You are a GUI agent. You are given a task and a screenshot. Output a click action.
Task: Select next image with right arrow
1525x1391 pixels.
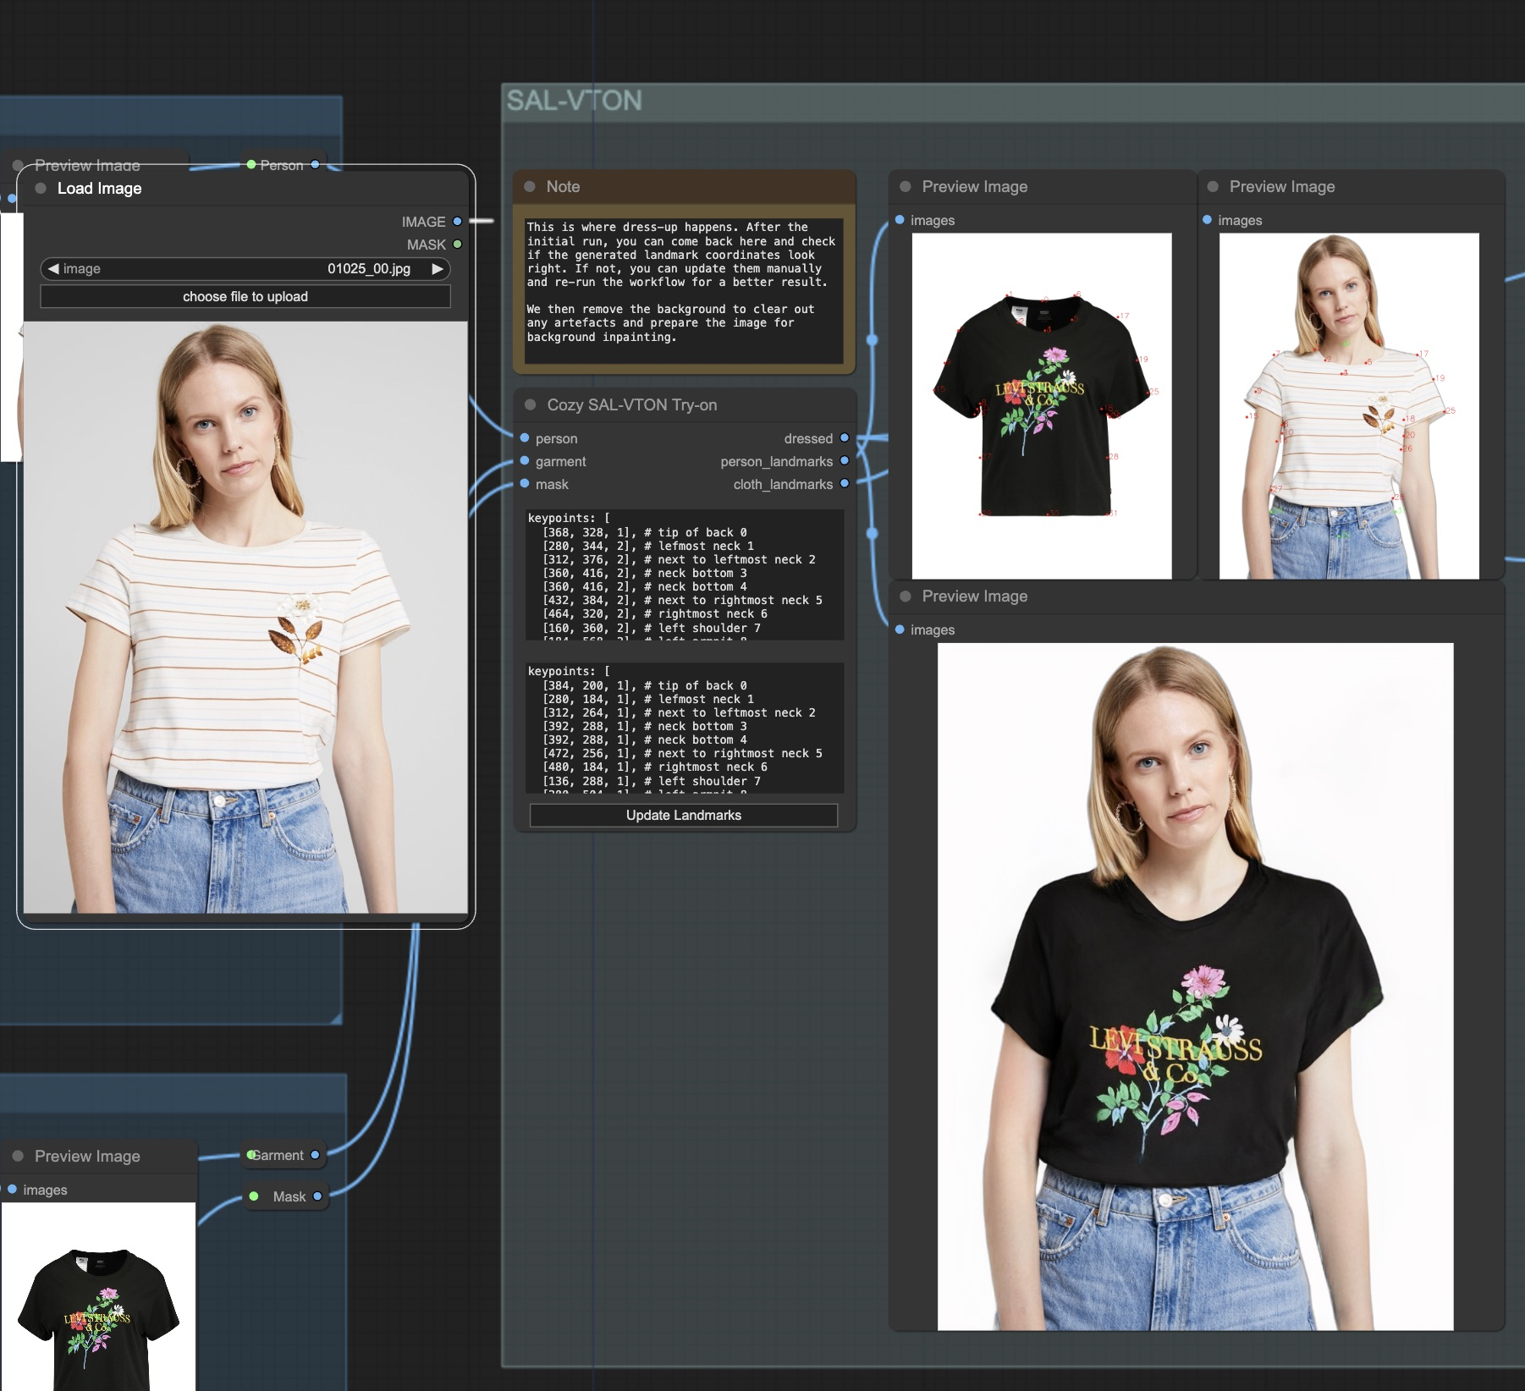(x=438, y=268)
